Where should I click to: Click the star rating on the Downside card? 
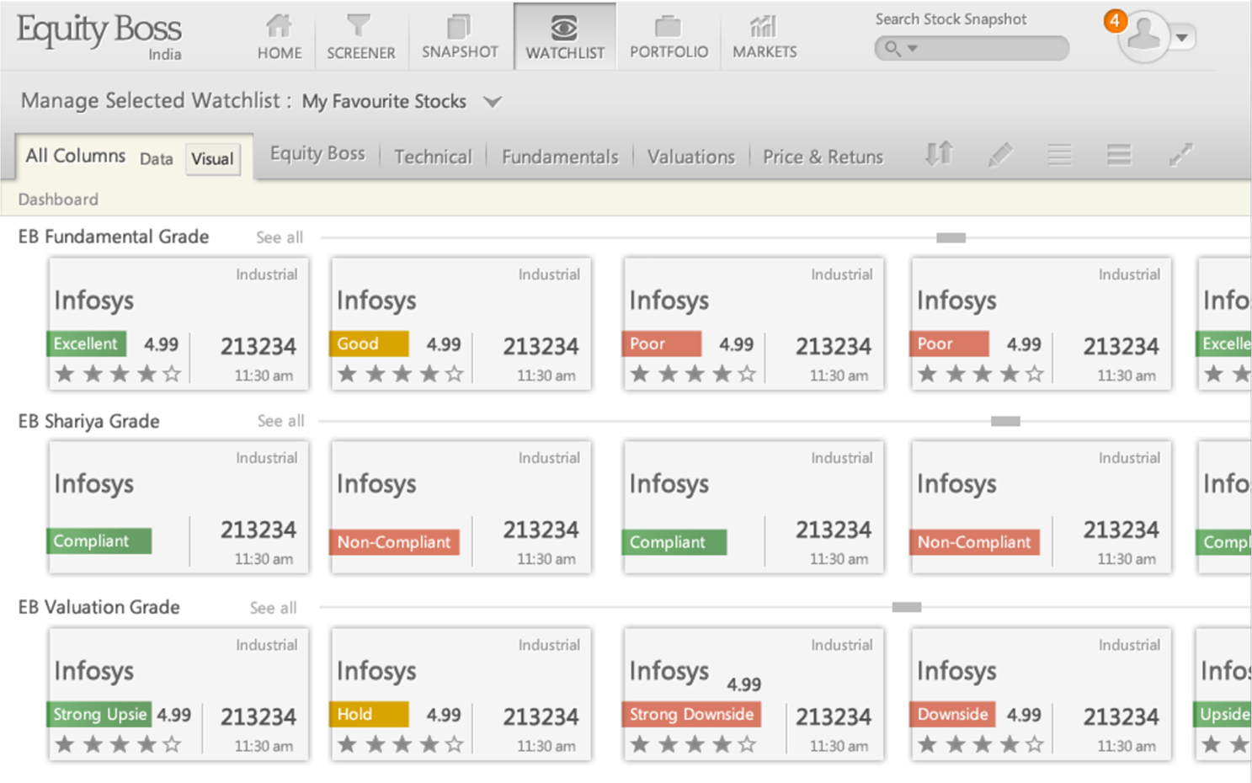point(981,744)
